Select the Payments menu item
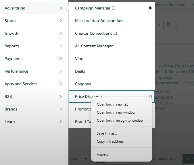 14,59
